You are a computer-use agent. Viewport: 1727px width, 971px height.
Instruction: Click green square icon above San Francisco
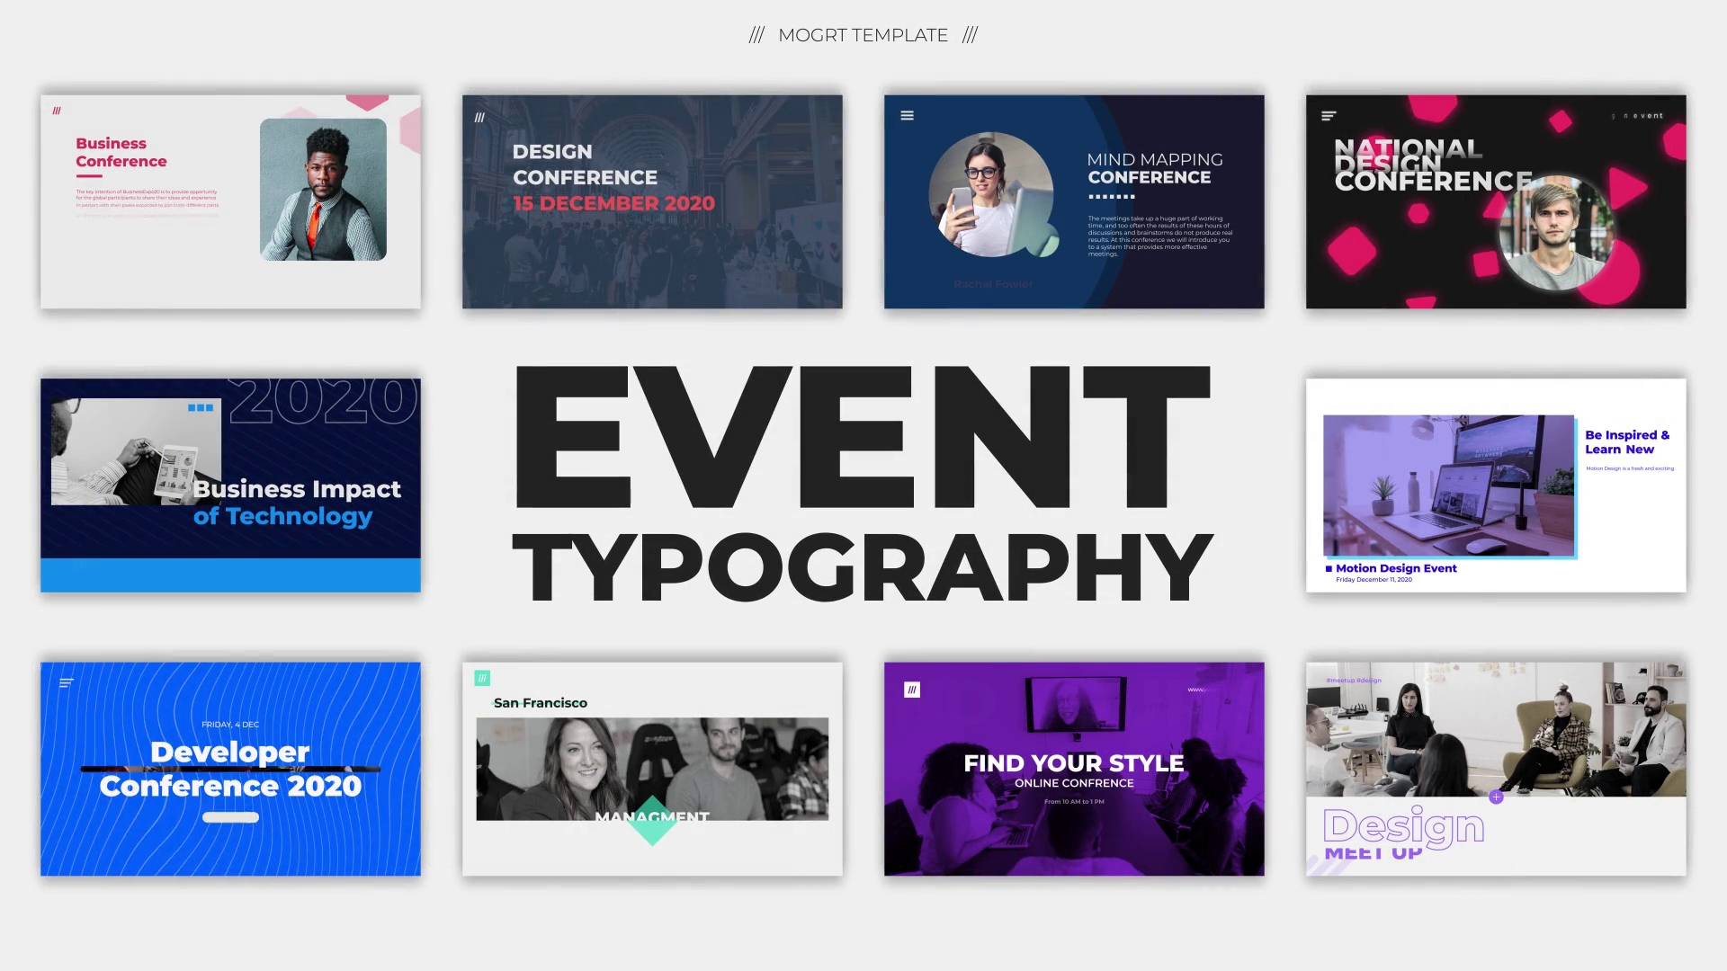pos(482,678)
